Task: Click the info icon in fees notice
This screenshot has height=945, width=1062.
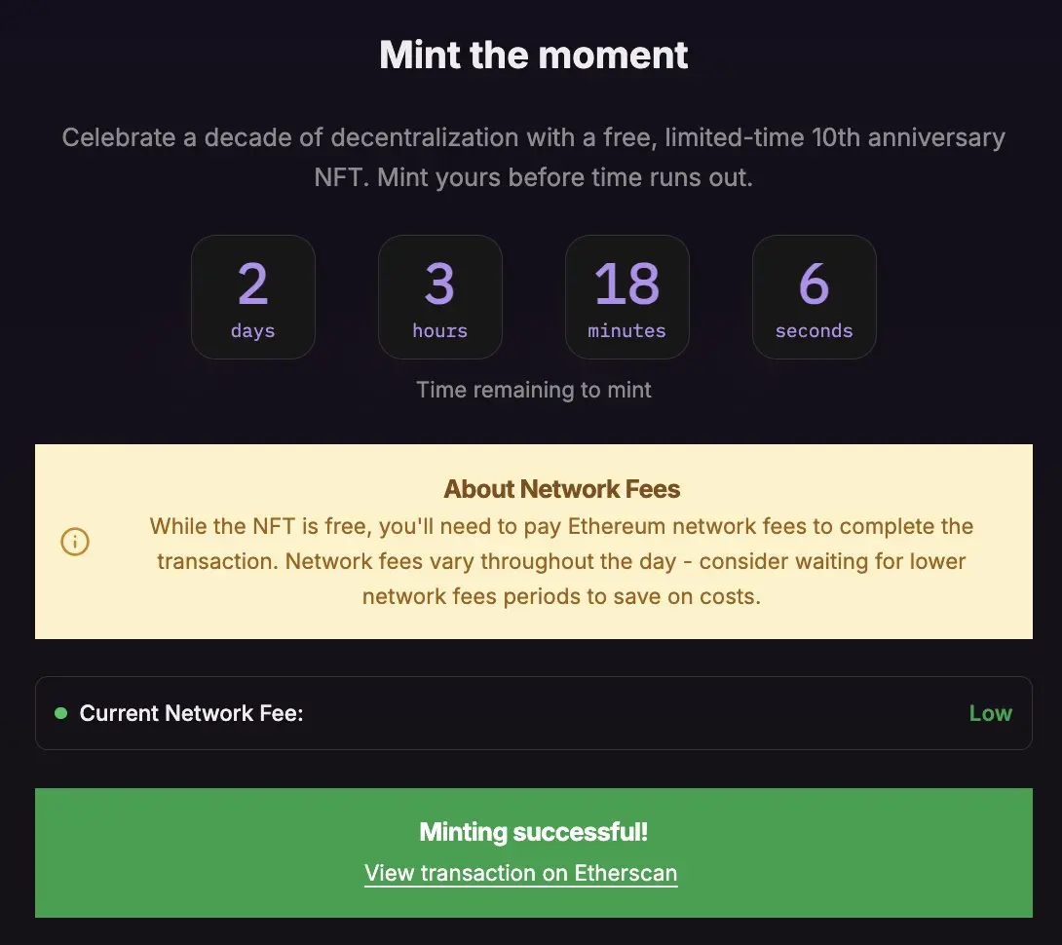Action: point(75,542)
